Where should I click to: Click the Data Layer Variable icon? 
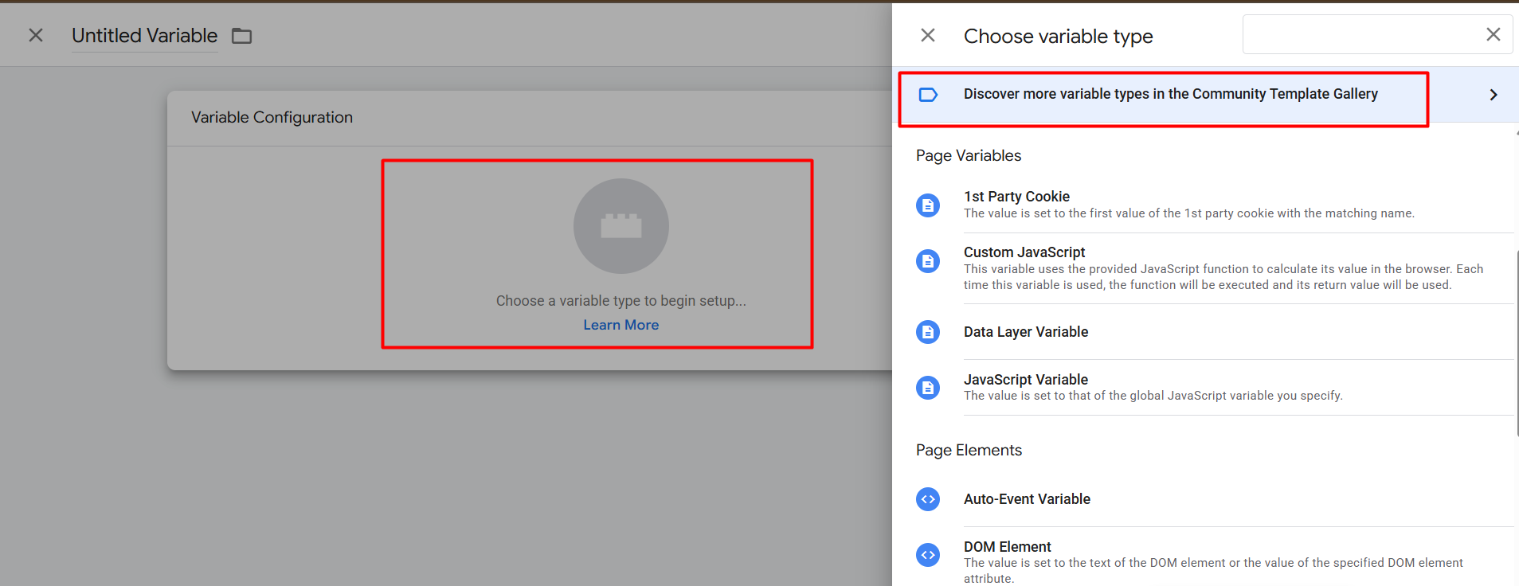pos(928,332)
